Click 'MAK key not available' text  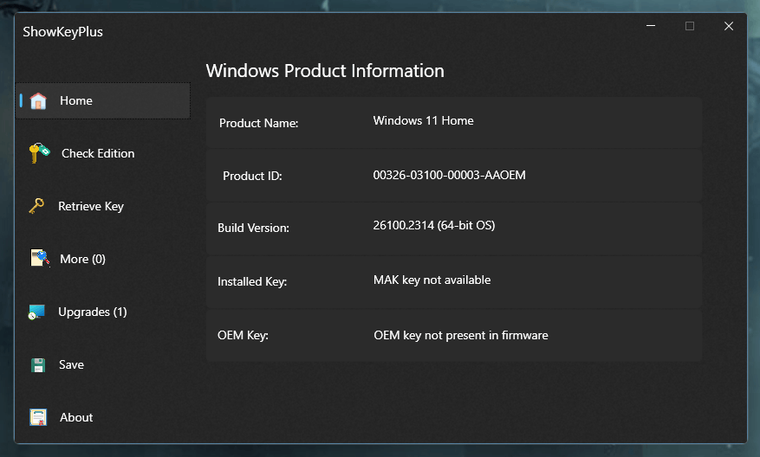point(432,280)
